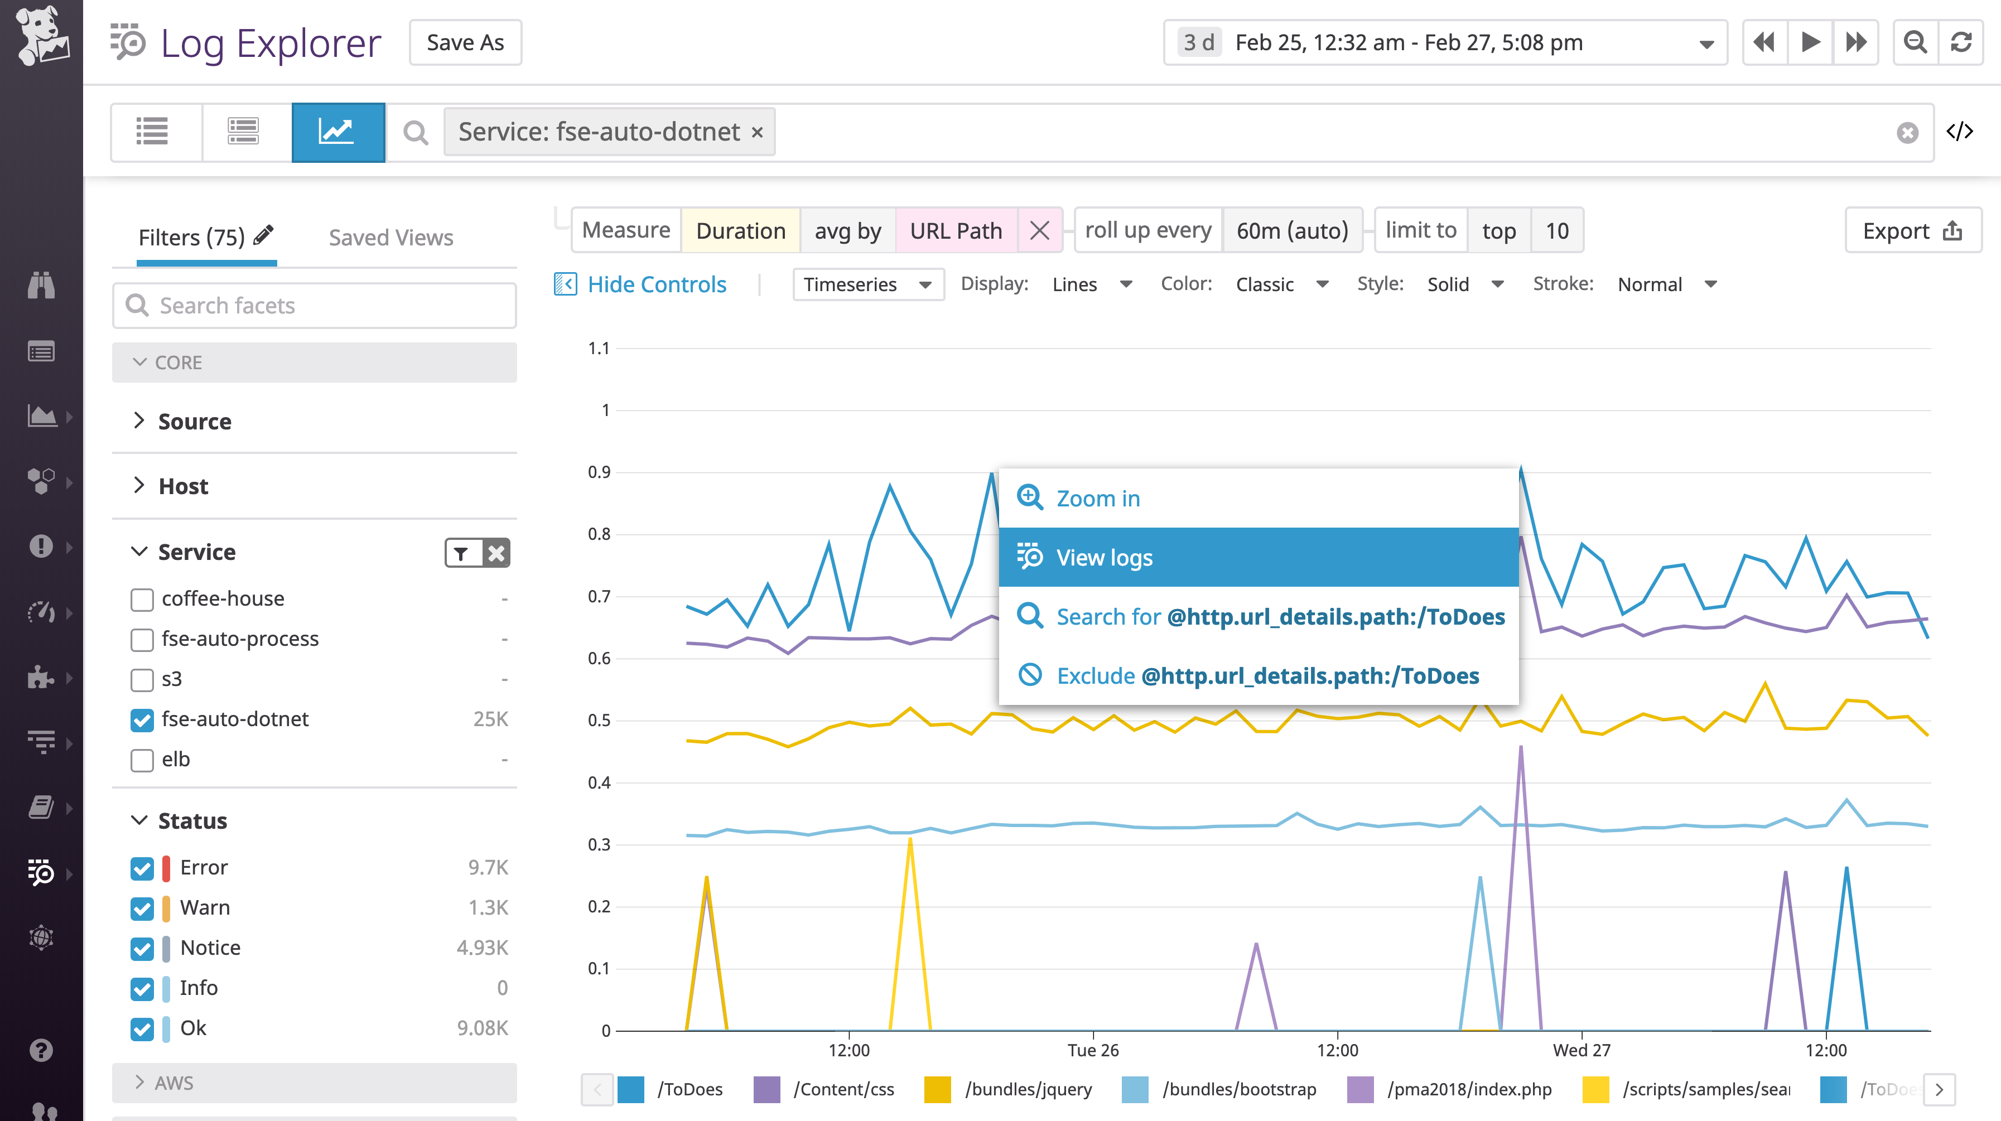The height and width of the screenshot is (1121, 2001).
Task: Click the Save As button
Action: [x=464, y=43]
